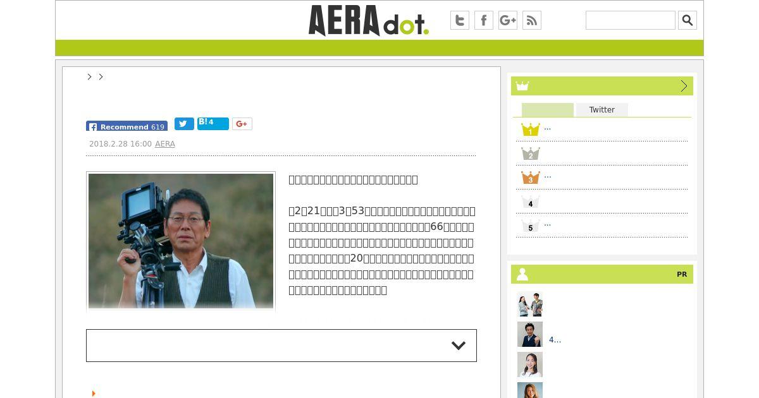Click the second breadcrumb chevron
This screenshot has width=759, height=398.
pos(101,76)
